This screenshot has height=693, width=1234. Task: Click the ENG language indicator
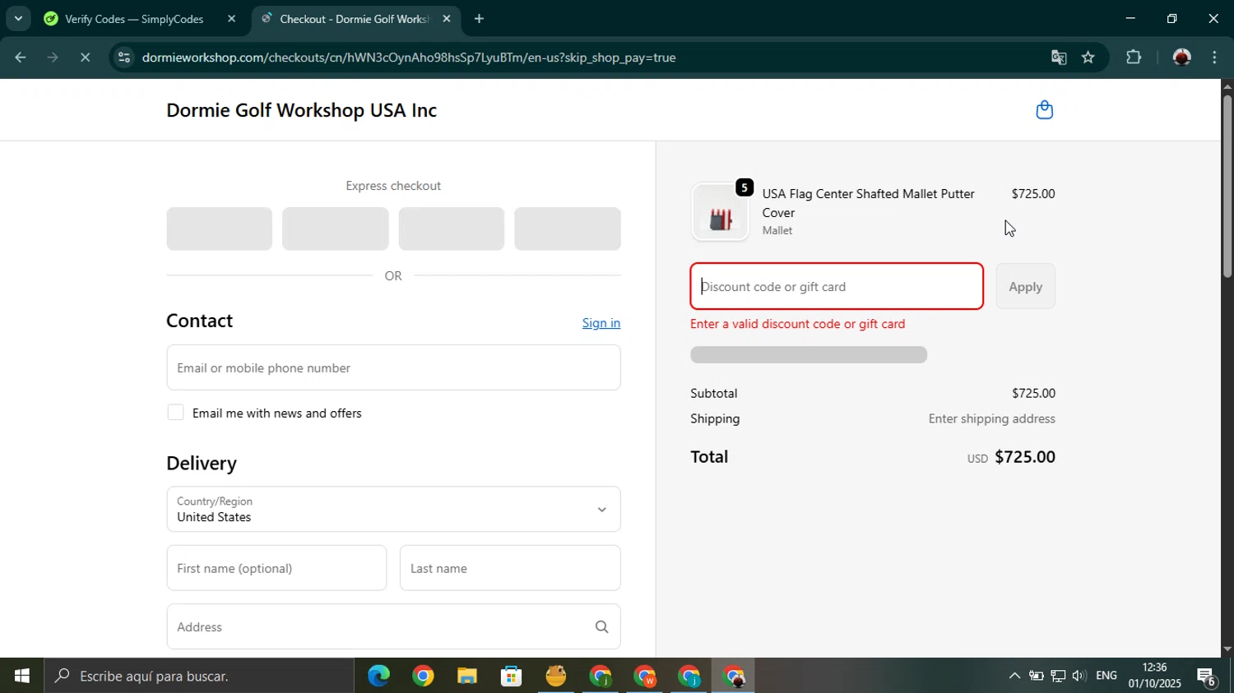1106,676
